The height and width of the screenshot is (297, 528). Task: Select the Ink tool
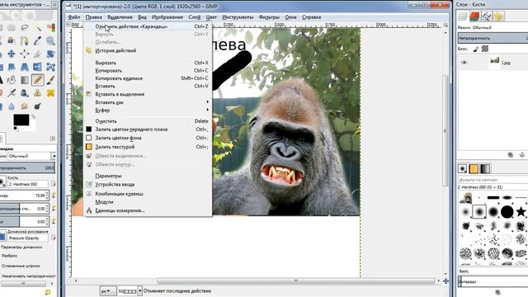[24, 93]
